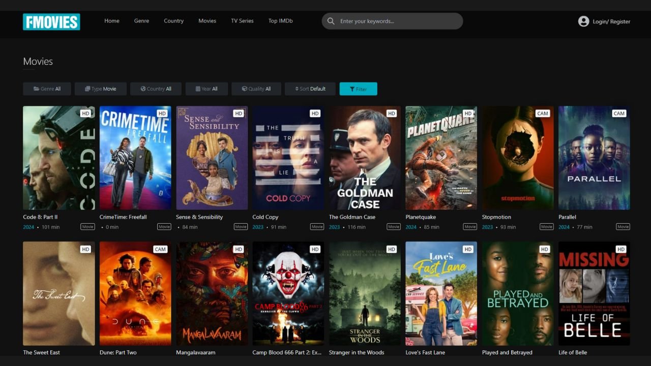Switch to the TV Series section

click(242, 21)
